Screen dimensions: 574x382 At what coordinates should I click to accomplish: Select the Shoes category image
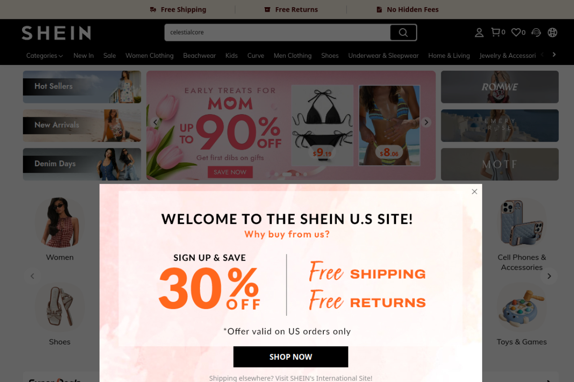[60, 308]
